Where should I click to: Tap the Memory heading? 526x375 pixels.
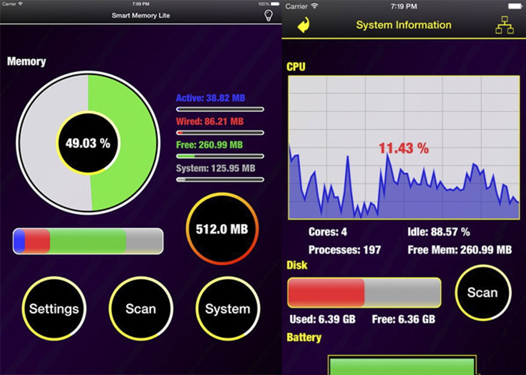click(26, 61)
